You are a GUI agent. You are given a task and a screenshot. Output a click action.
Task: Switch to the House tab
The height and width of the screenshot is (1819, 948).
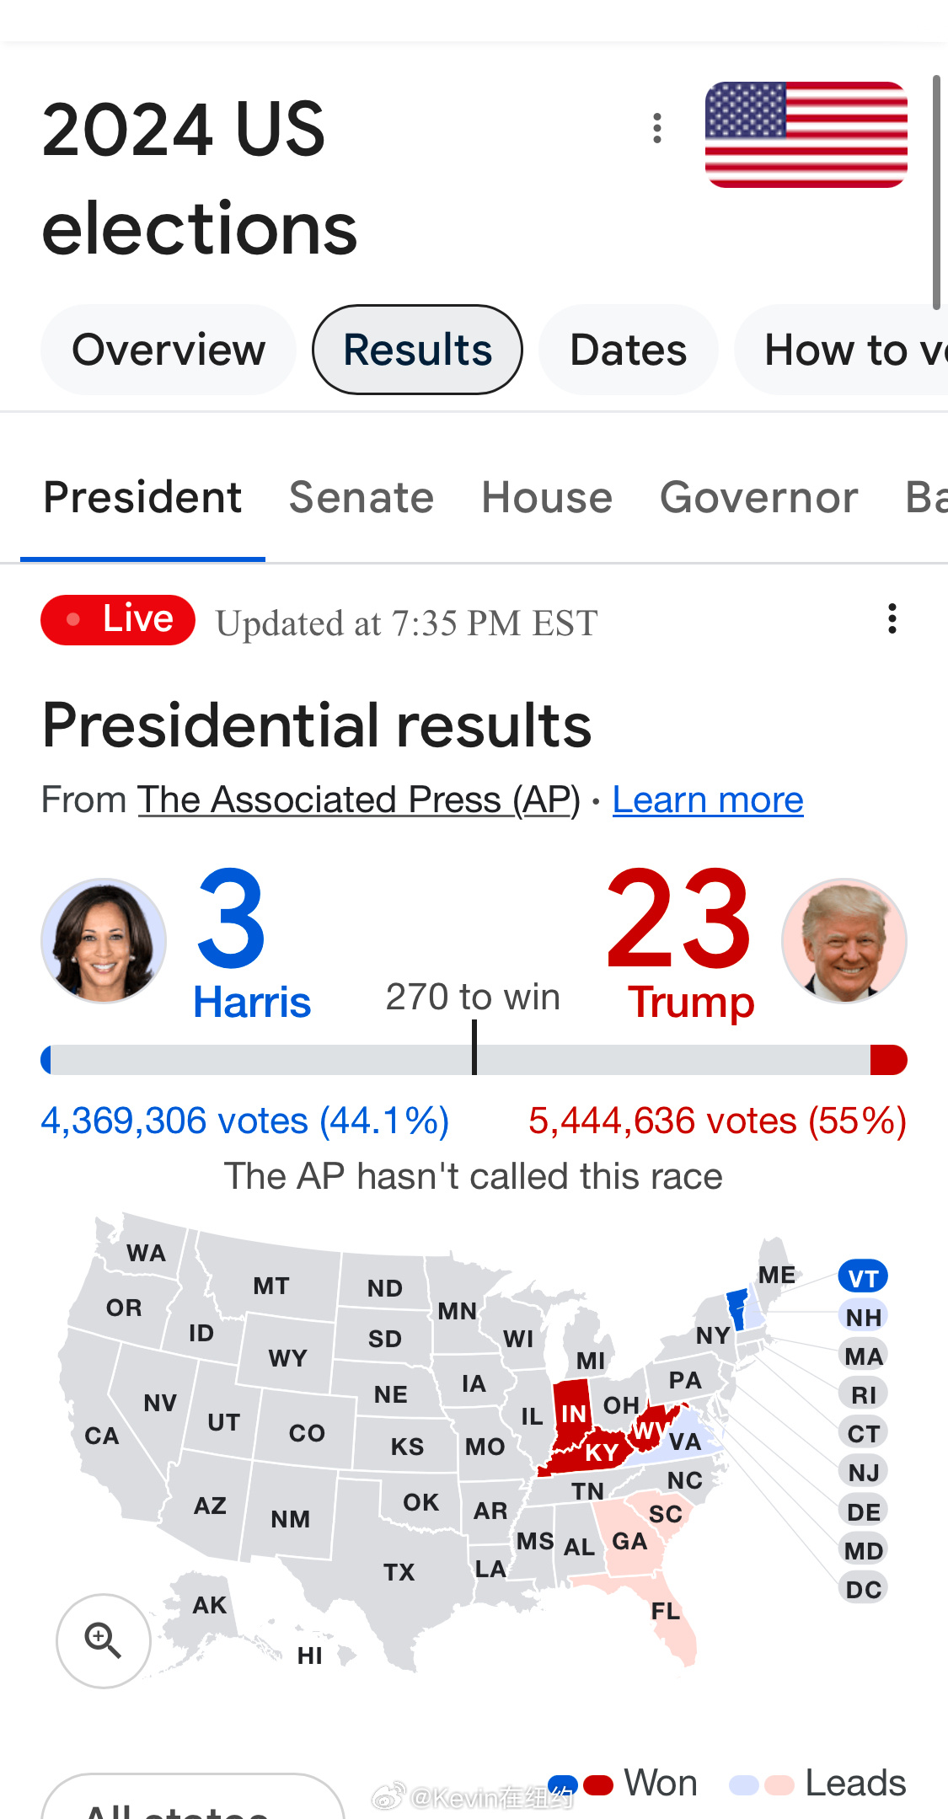547,497
